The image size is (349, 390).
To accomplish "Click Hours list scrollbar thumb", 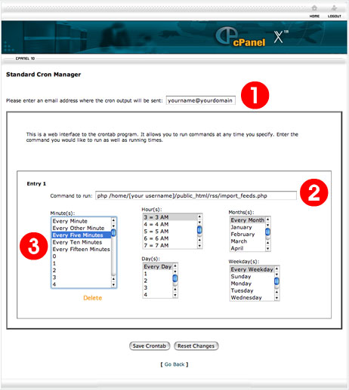I will (199, 229).
